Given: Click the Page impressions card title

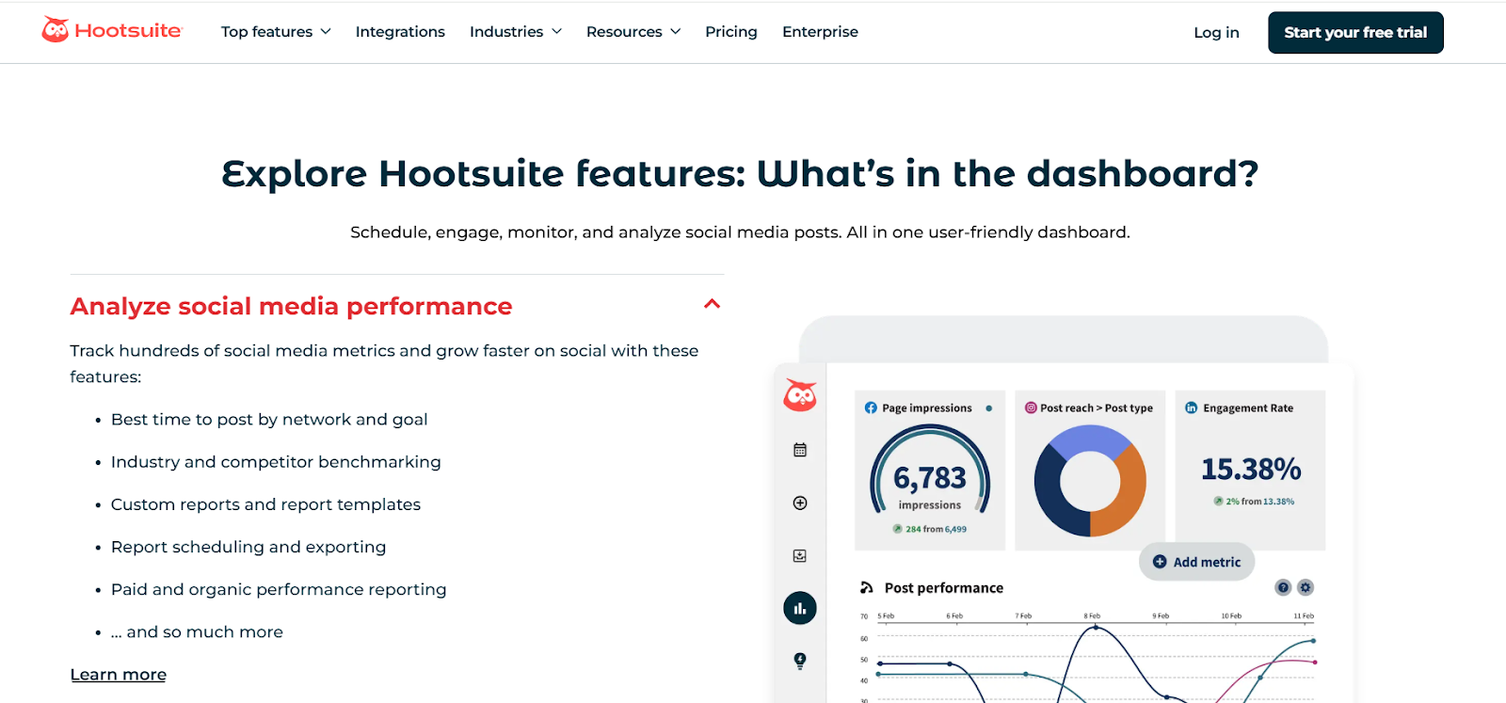Looking at the screenshot, I should pyautogui.click(x=927, y=407).
